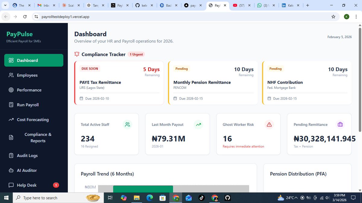Image resolution: width=362 pixels, height=203 pixels.
Task: Switch to the 'Scal' tab
Action: tap(71, 5)
